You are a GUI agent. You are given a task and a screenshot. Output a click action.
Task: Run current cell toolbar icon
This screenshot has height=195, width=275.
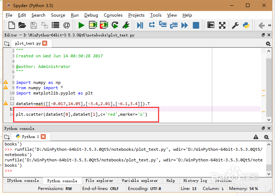(93, 25)
